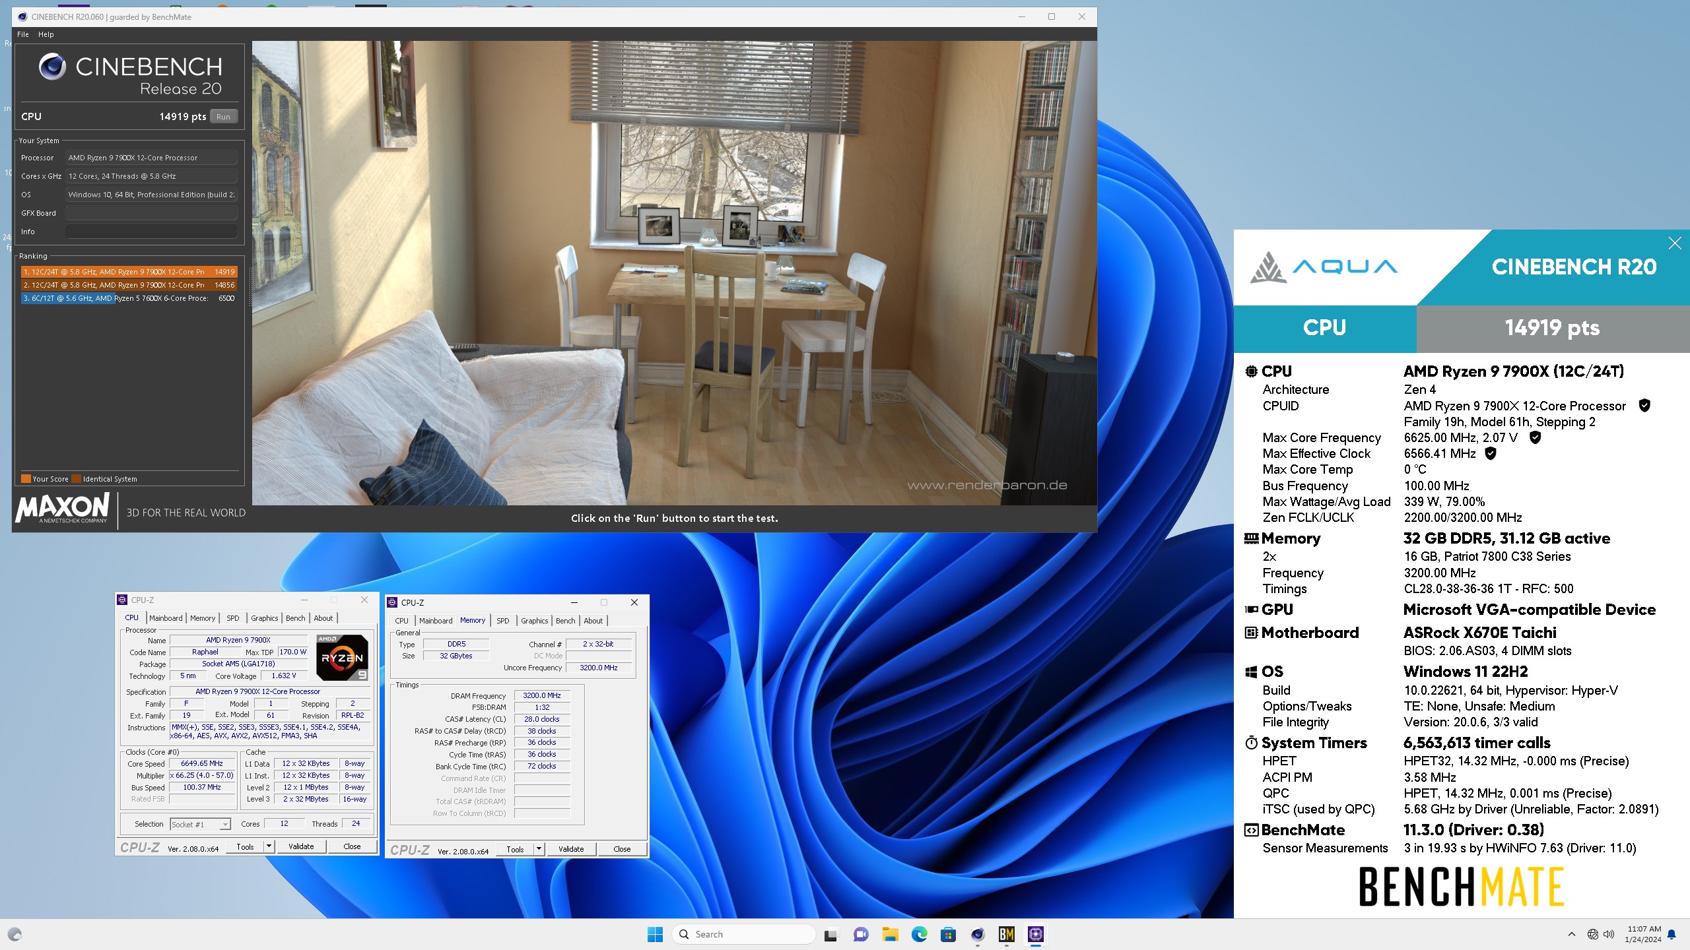
Task: Select the ranking entry scoring 14856
Action: tap(129, 285)
